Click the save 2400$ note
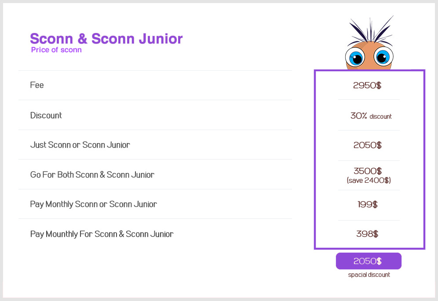The height and width of the screenshot is (301, 438). (369, 180)
